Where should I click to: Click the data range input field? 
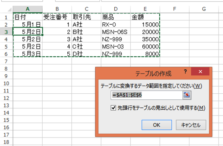pyautogui.click(x=147, y=95)
